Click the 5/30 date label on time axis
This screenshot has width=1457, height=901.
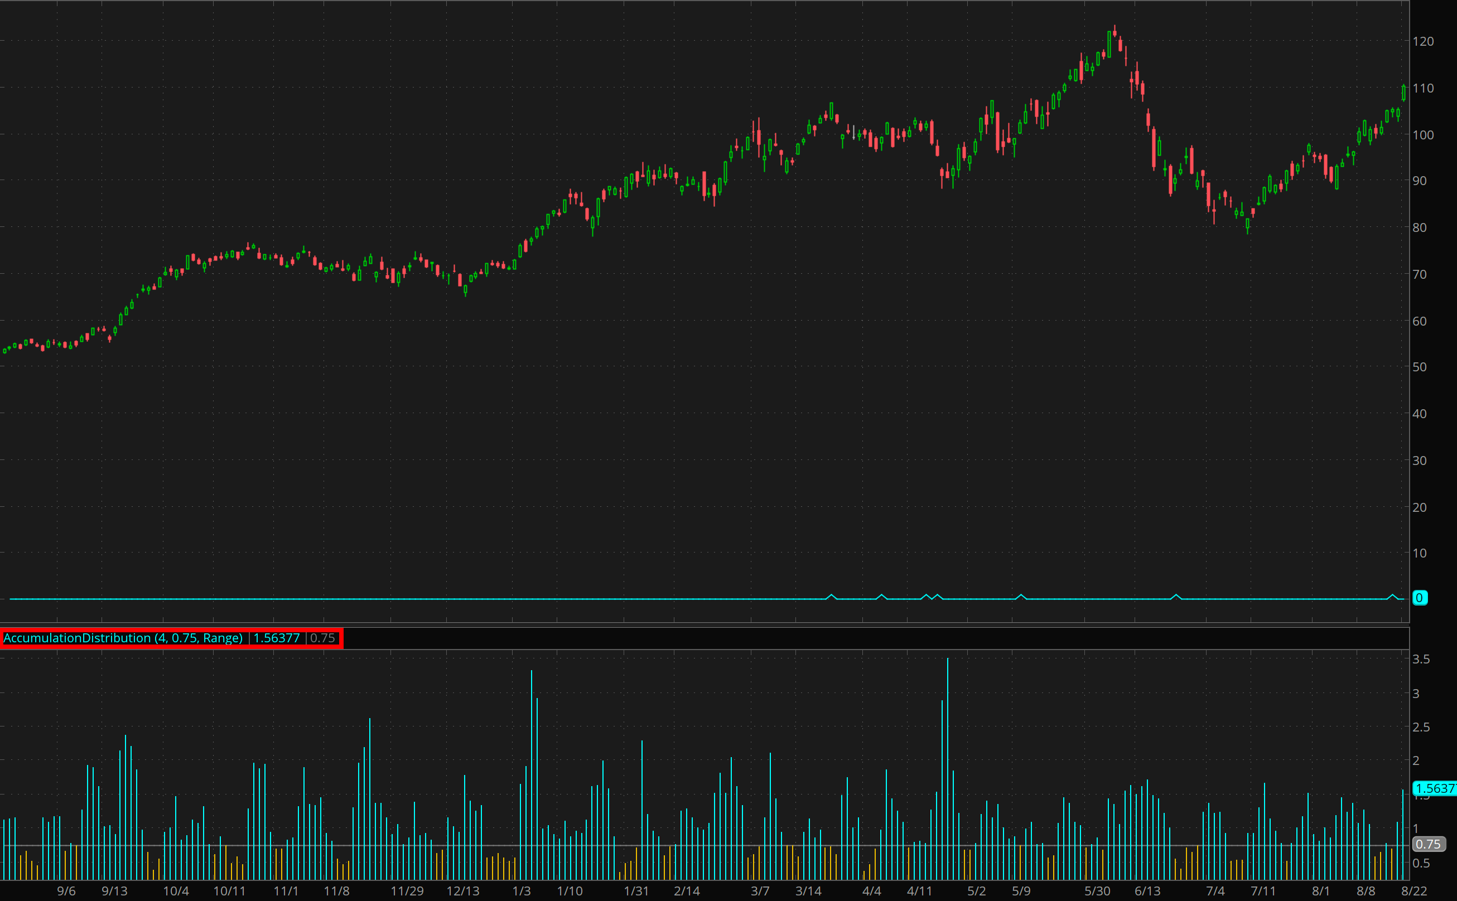pos(1097,891)
